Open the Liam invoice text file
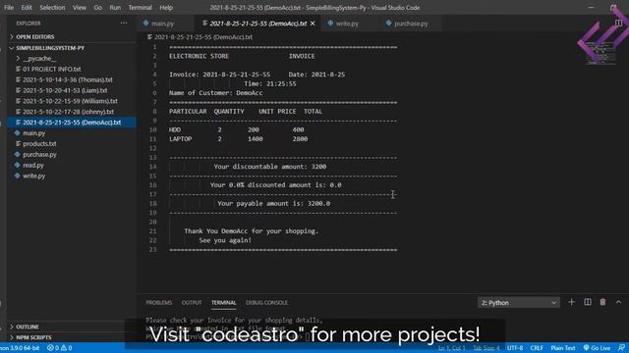 (65, 90)
